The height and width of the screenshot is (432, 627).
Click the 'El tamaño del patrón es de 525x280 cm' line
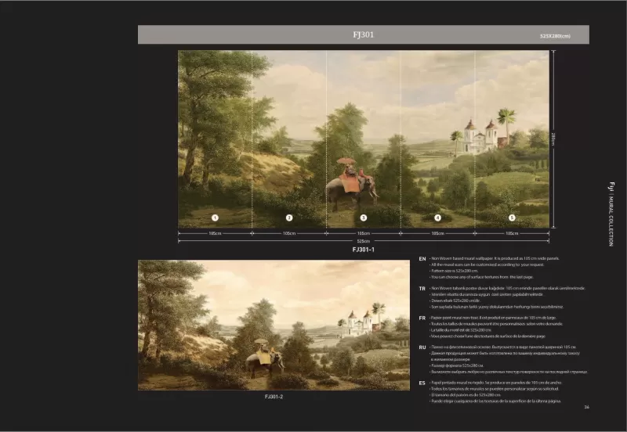tap(466, 395)
